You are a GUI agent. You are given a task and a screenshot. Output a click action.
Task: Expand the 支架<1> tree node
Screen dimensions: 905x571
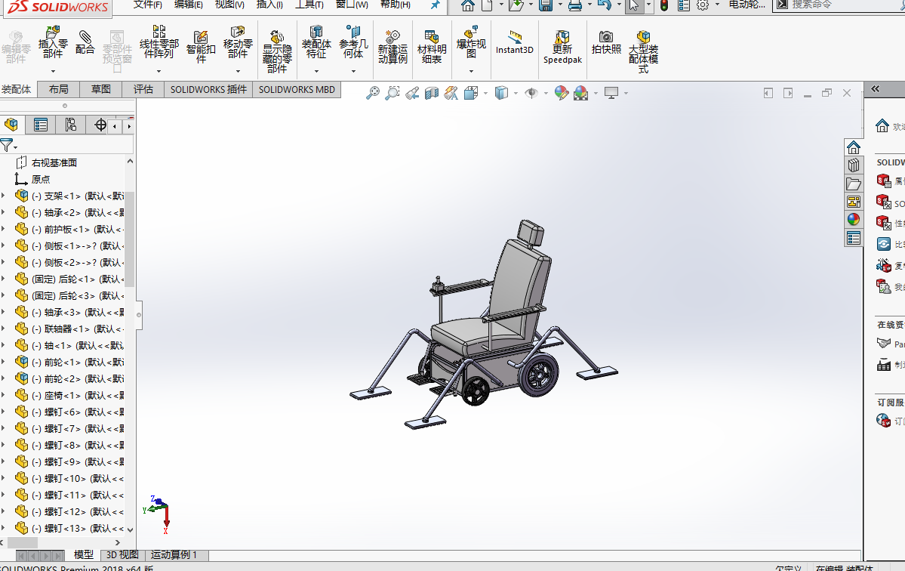[4, 196]
